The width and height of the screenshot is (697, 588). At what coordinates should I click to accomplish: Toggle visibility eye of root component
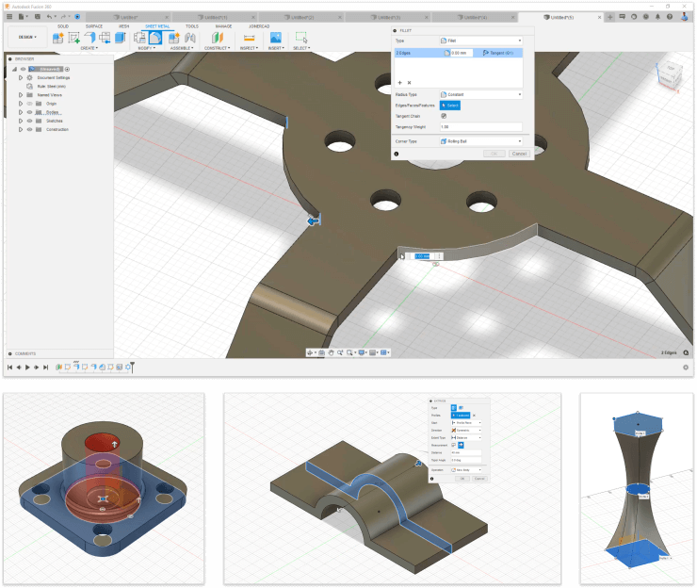pos(24,69)
